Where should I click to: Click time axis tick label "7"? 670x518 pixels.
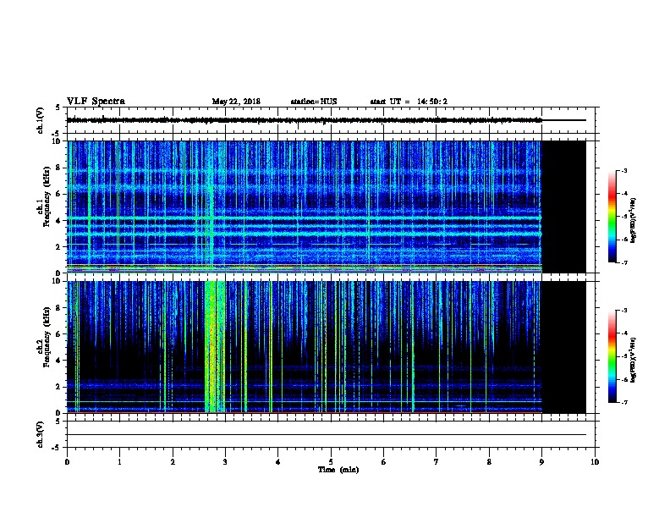pyautogui.click(x=437, y=461)
